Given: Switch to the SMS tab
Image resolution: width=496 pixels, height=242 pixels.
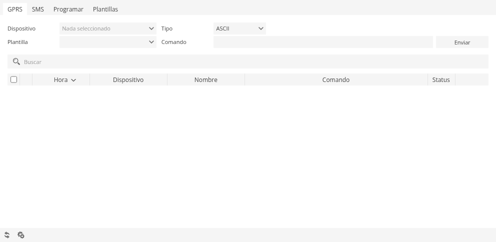Looking at the screenshot, I should pos(38,9).
